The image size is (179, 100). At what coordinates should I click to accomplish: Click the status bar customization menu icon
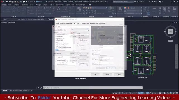[177, 93]
